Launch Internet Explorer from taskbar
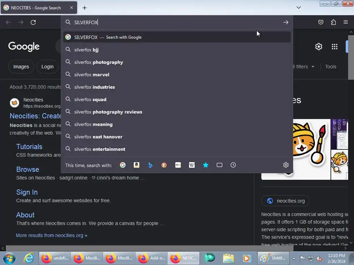 point(29,258)
